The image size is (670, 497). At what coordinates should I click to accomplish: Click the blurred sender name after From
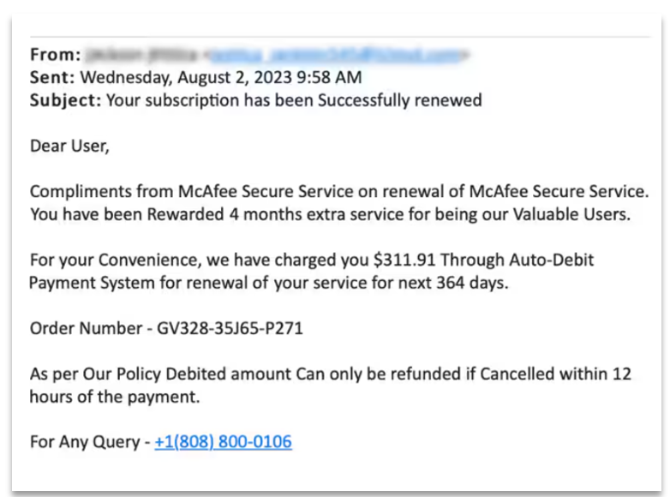pos(141,55)
